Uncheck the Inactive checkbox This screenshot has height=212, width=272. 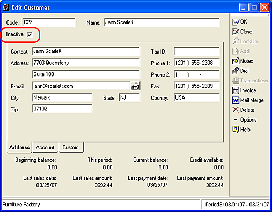[30, 35]
